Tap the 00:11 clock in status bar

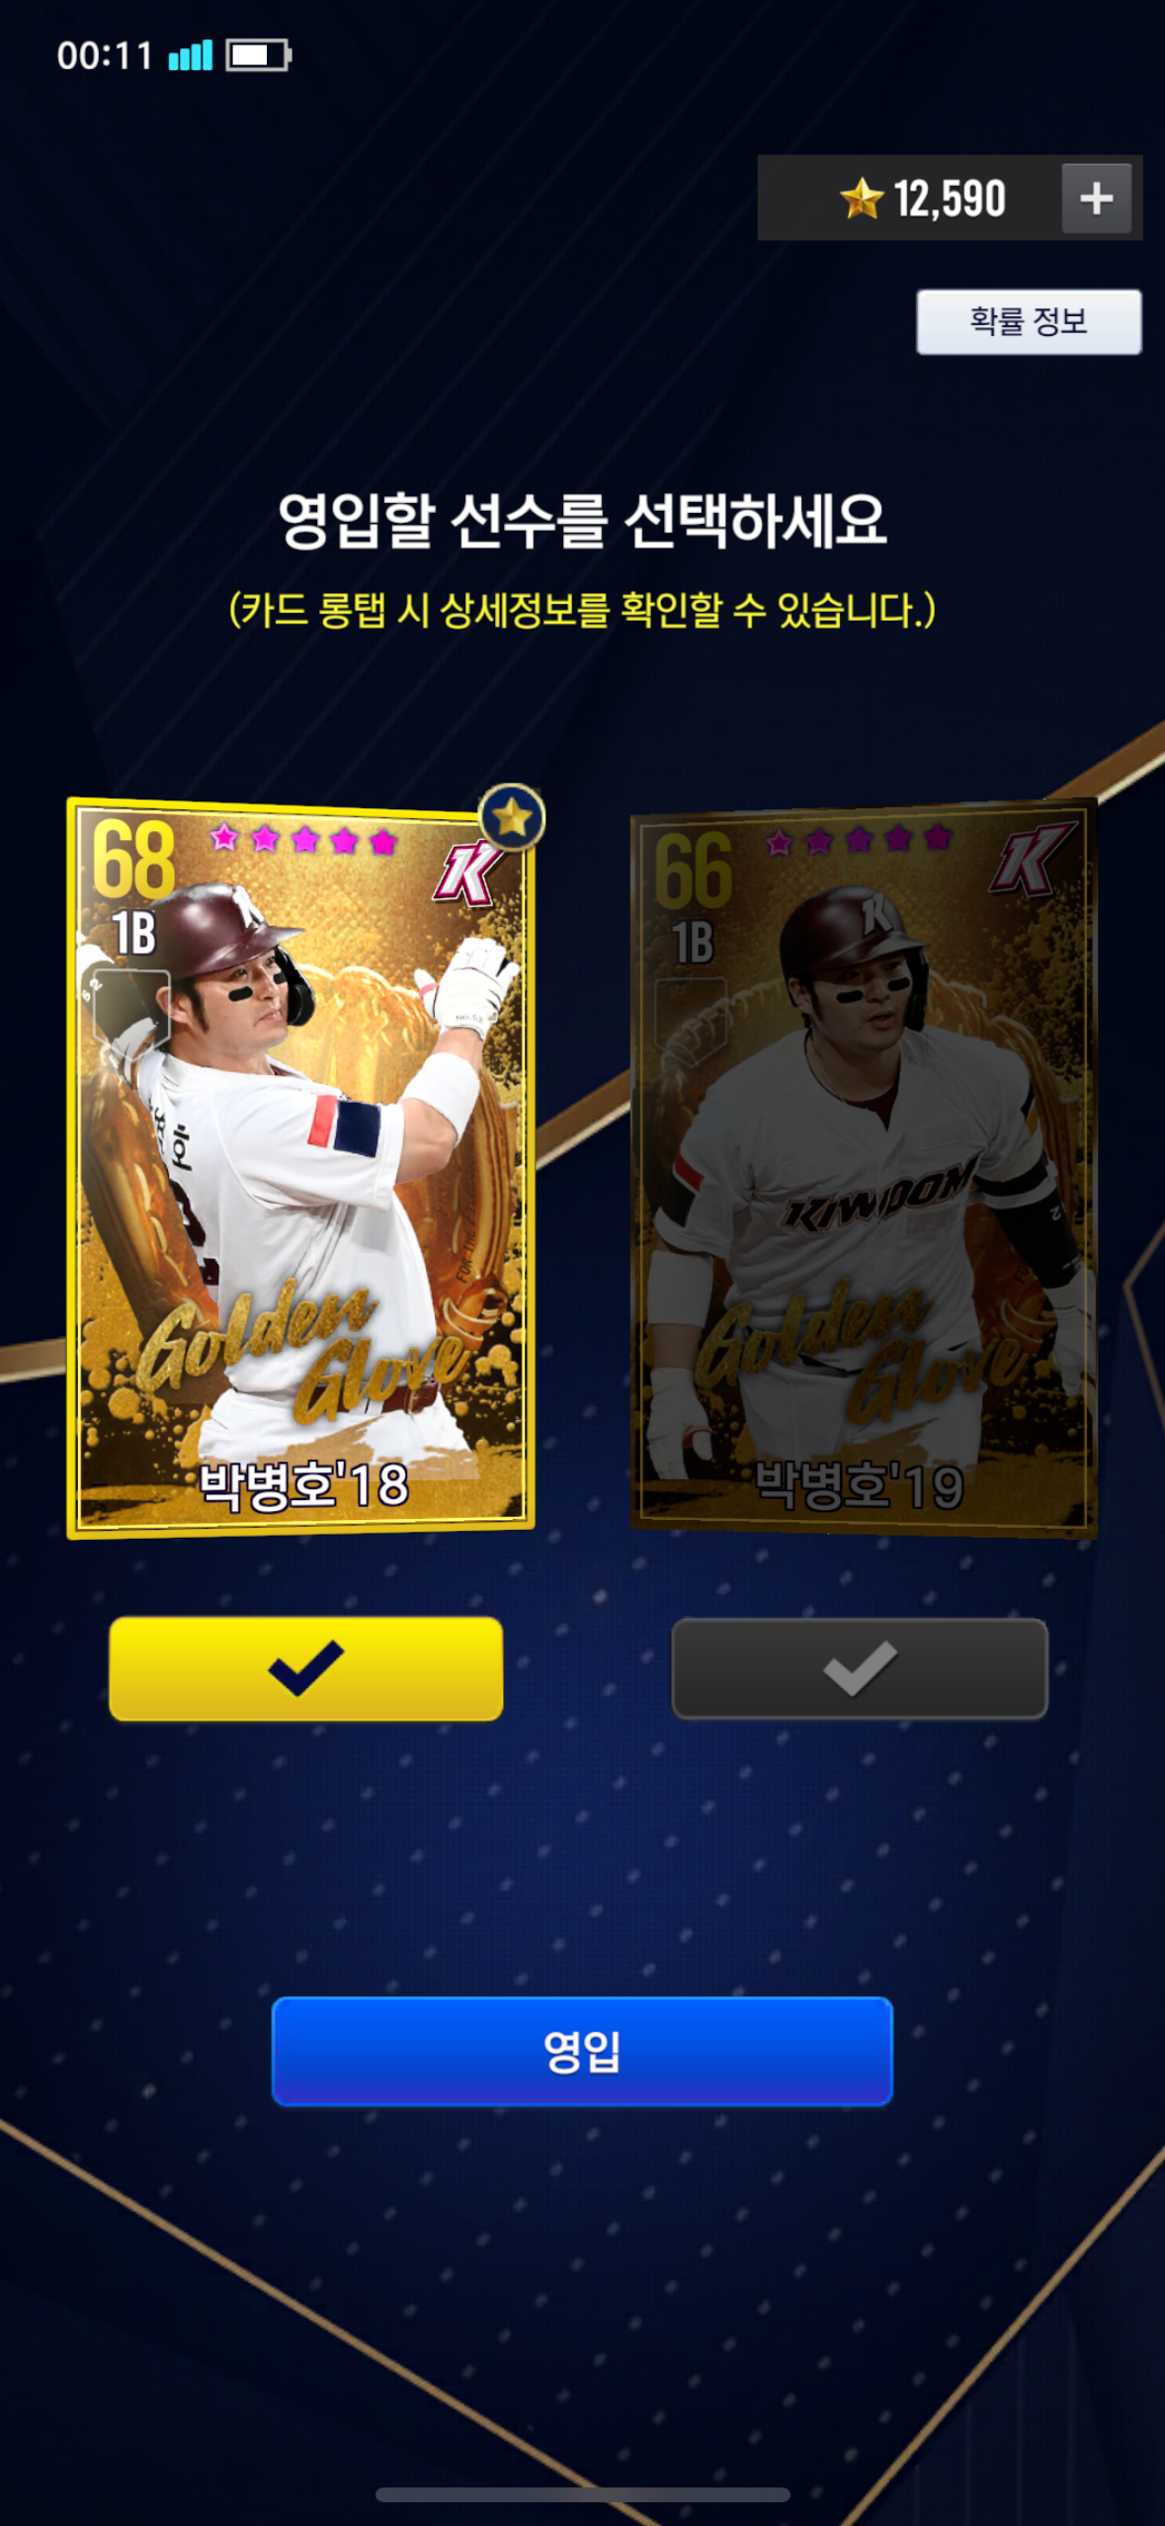coord(104,55)
